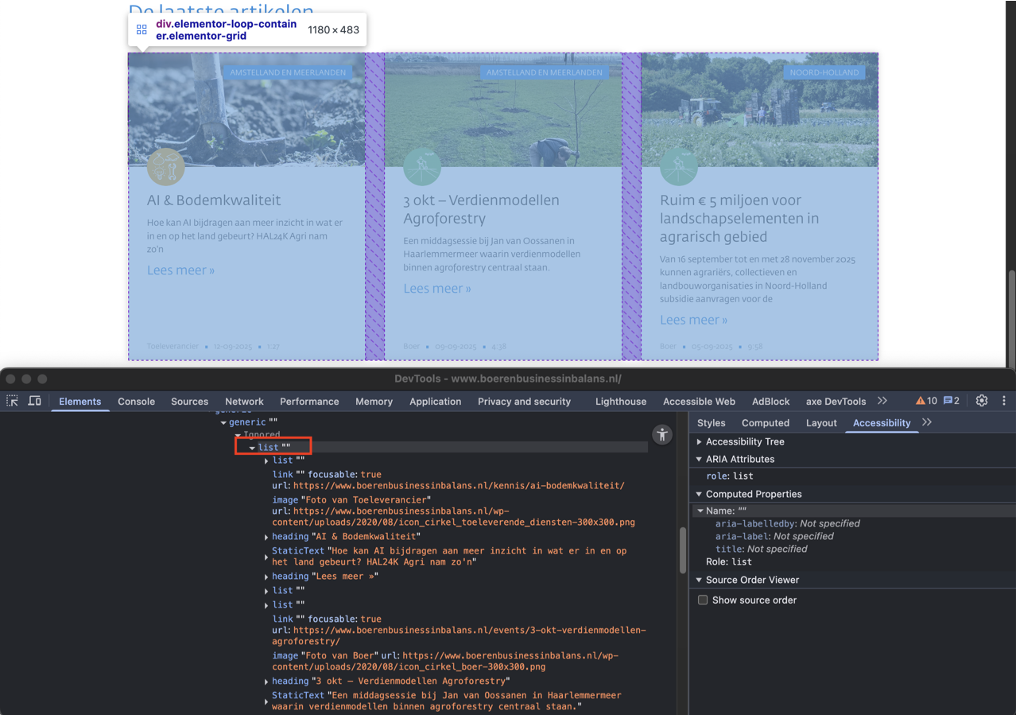Switch to the Console tab
The width and height of the screenshot is (1016, 715).
point(136,402)
